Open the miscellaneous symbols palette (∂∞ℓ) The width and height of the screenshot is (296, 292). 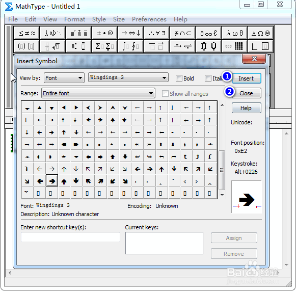(x=208, y=33)
